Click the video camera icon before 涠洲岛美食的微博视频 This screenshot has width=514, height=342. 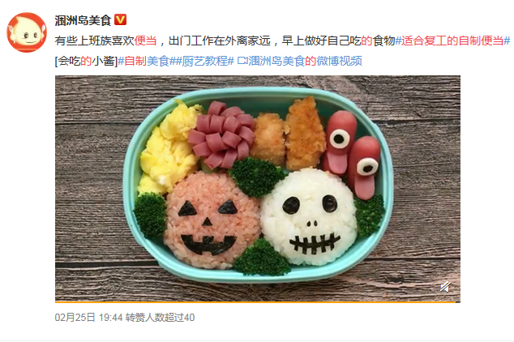point(242,61)
